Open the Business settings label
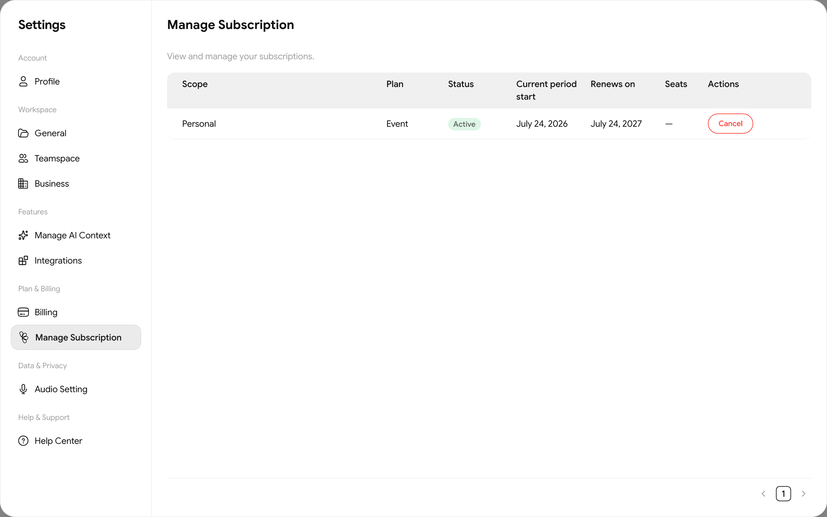Screen dimensions: 827x517 (52, 183)
